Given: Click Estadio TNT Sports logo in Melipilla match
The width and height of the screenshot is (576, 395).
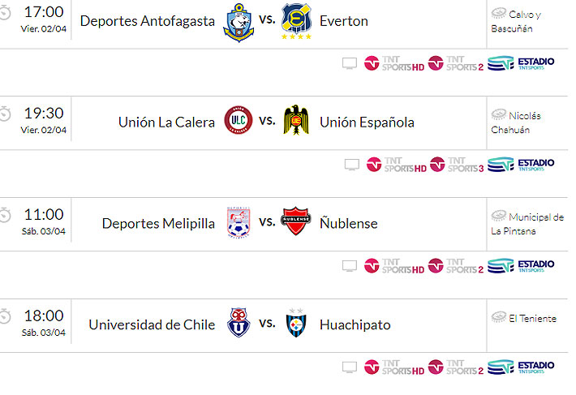Looking at the screenshot, I should point(521,265).
